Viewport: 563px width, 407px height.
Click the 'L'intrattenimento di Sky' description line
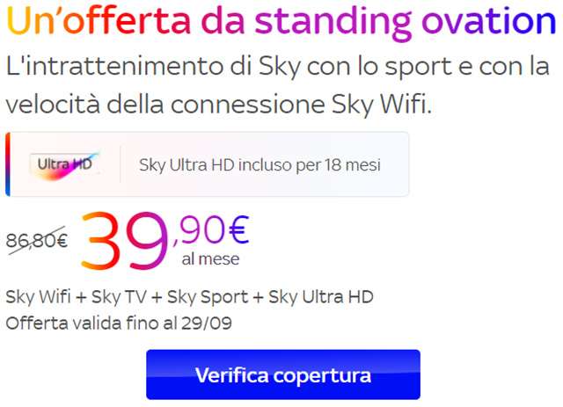(278, 67)
